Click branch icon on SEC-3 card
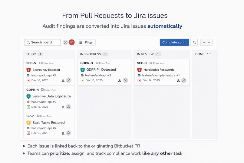This screenshot has width=244, height=163. (x=139, y=75)
